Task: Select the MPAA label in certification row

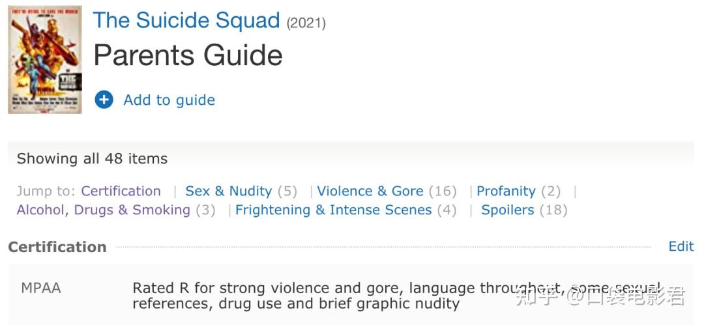Action: [x=40, y=288]
